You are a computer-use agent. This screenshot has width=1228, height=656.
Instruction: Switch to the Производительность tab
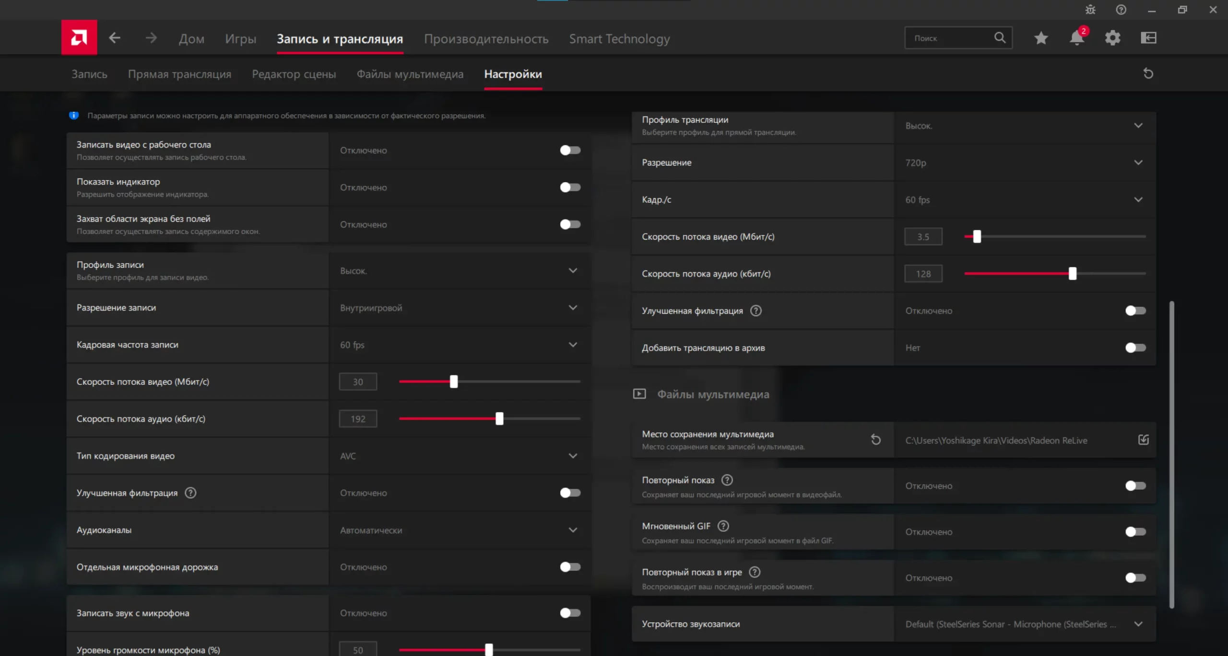(x=486, y=39)
